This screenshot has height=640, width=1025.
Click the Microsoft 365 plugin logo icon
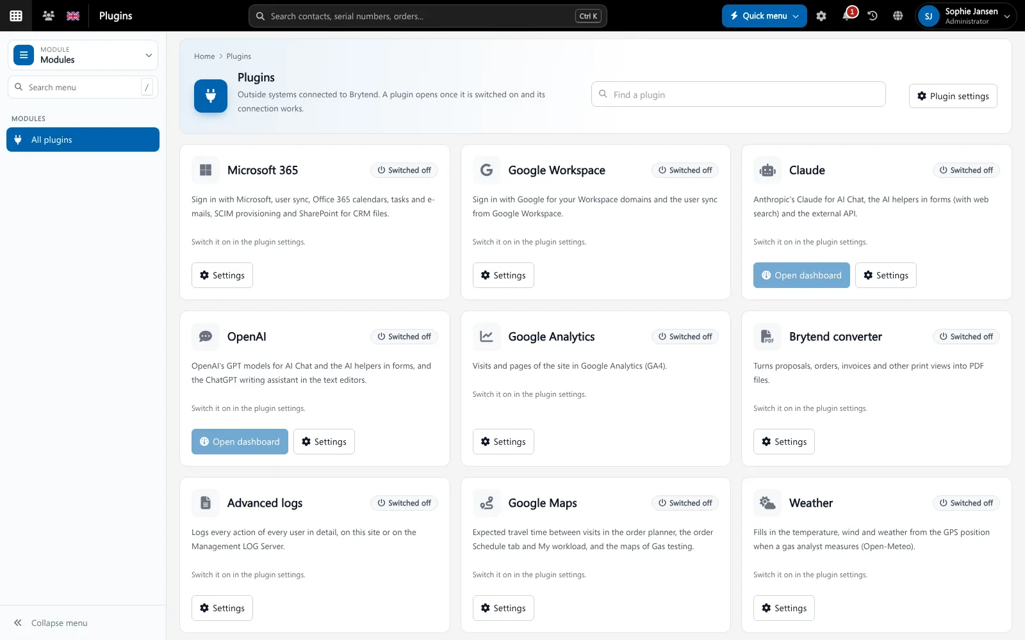click(206, 170)
